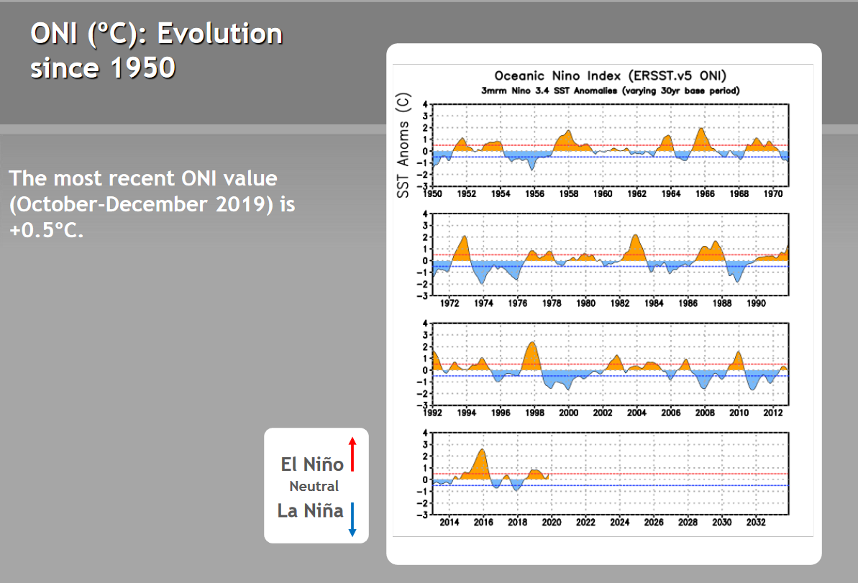Select the 'El Niño' legend label
Viewport: 858px width, 583px height.
tap(311, 464)
